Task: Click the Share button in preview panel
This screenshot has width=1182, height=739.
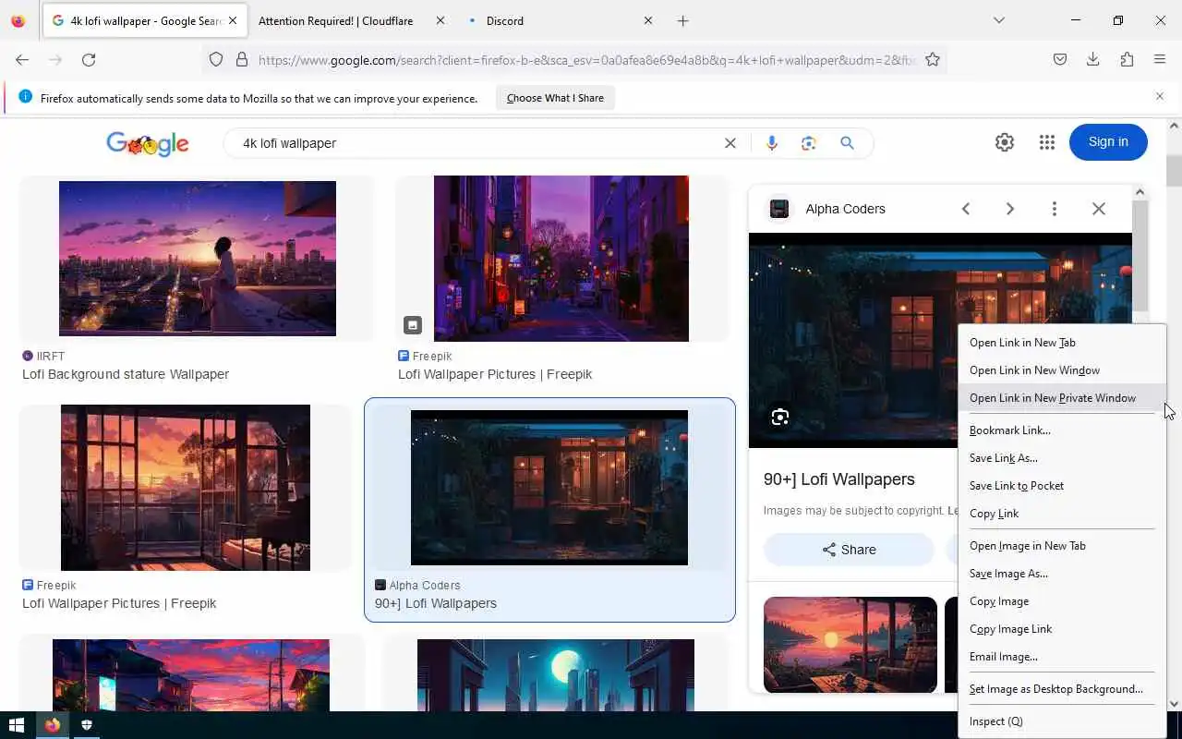Action: pyautogui.click(x=849, y=550)
